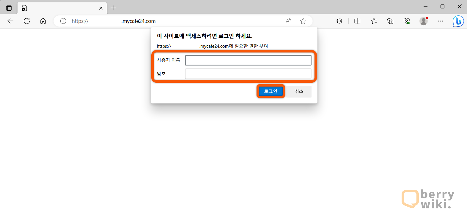Screen dimensions: 467x217
Task: Open the Collections panel
Action: [x=390, y=21]
